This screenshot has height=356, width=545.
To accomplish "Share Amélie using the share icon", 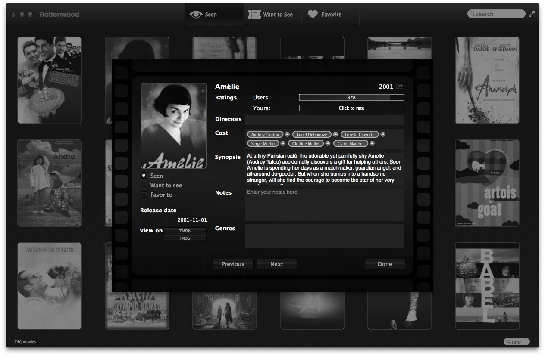I will tap(400, 87).
